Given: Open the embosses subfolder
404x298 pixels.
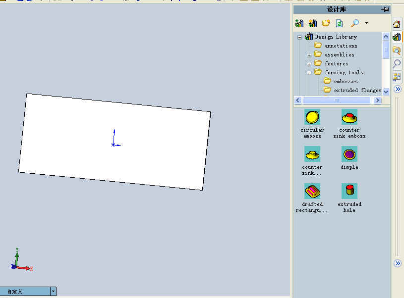Looking at the screenshot, I should (x=346, y=81).
